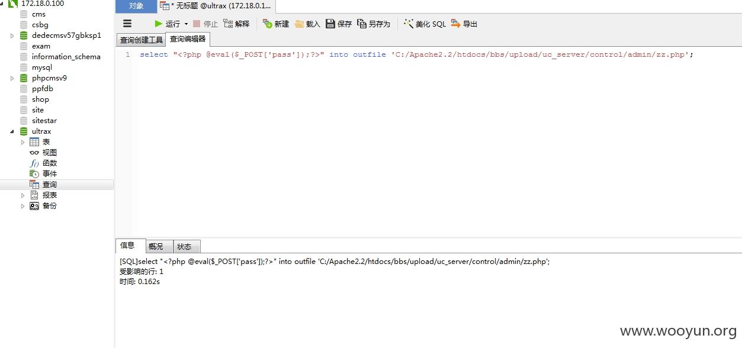Select the mysql database
742x348 pixels.
click(x=42, y=67)
